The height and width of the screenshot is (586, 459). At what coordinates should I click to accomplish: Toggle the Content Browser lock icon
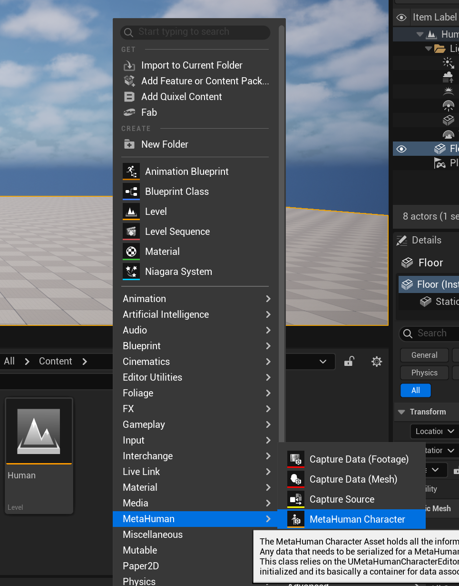[x=349, y=362]
